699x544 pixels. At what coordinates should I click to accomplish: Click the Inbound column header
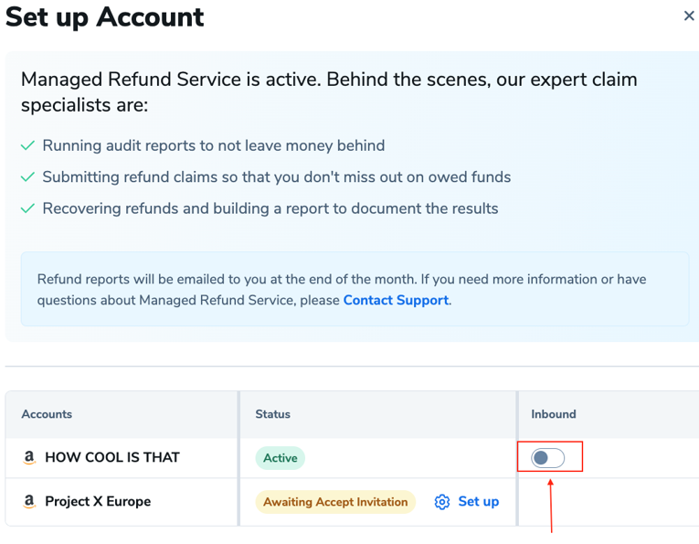[x=554, y=414]
